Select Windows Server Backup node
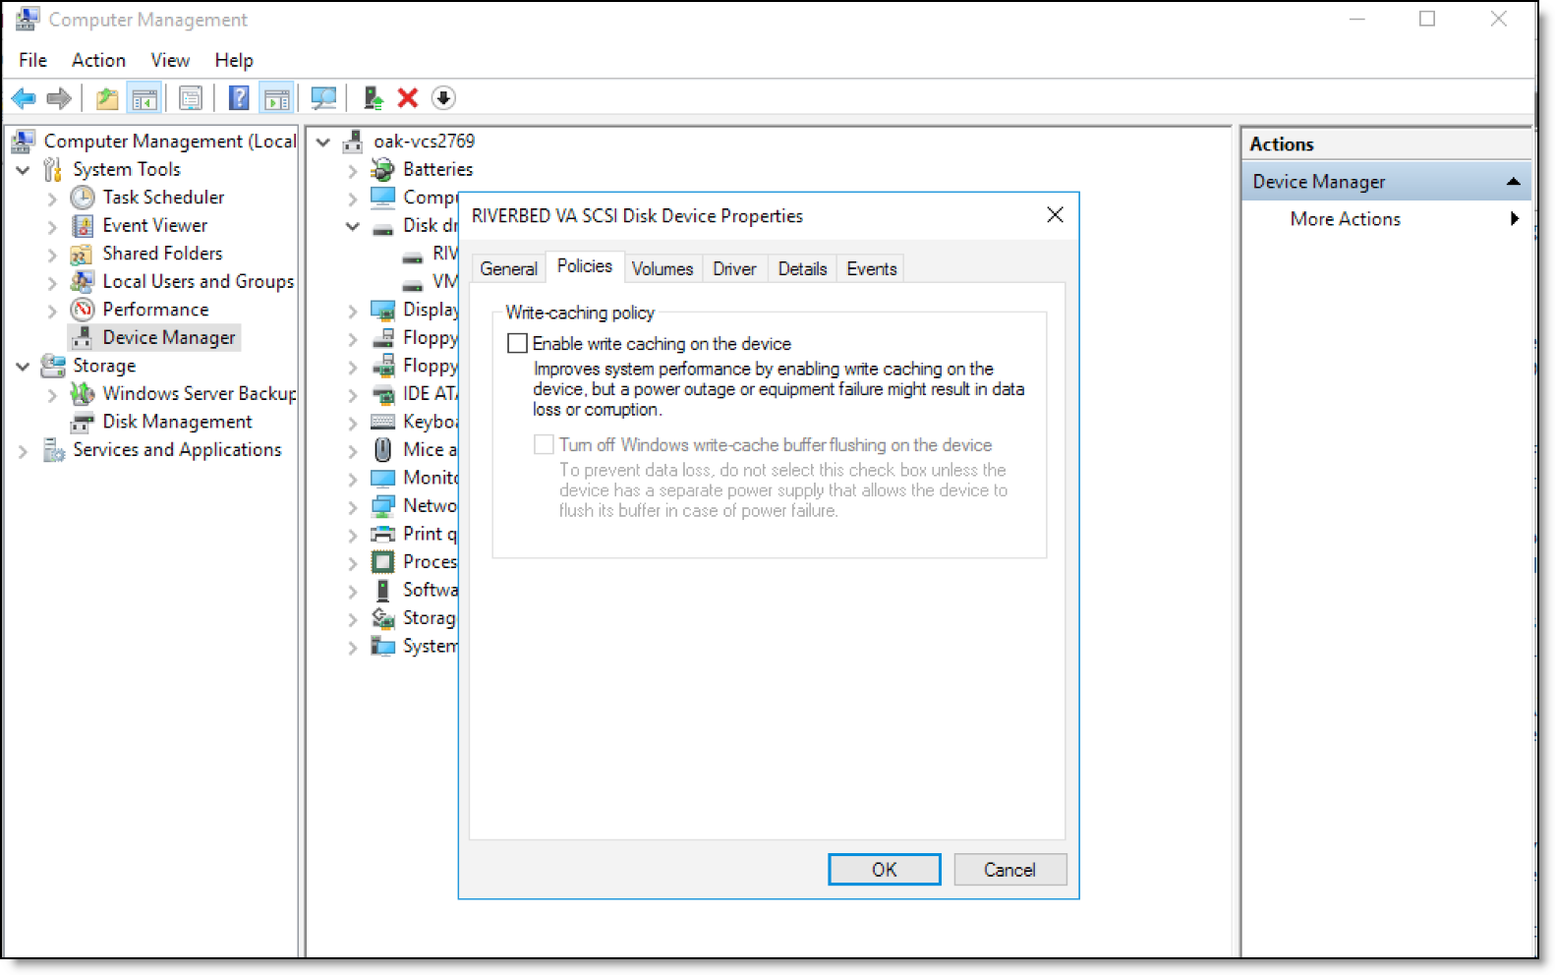 click(x=199, y=393)
